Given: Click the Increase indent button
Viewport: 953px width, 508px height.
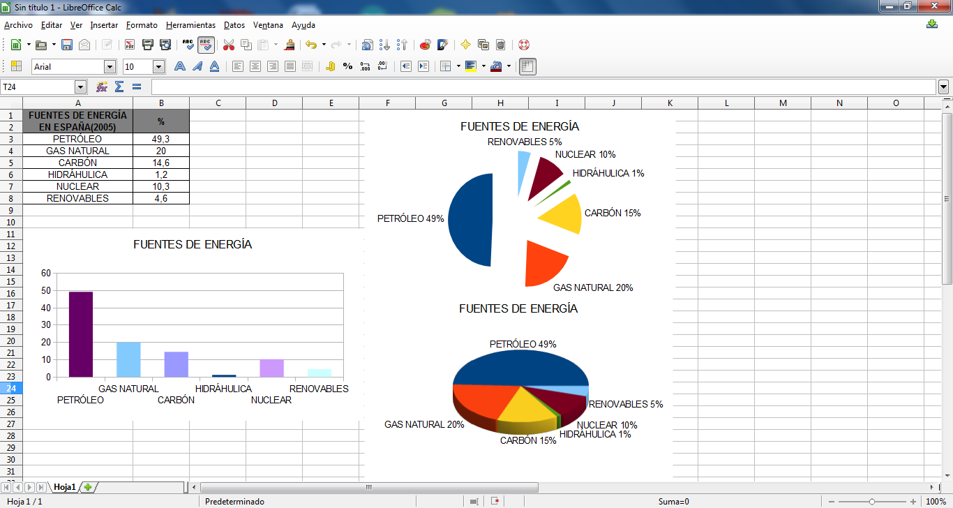Looking at the screenshot, I should point(423,66).
